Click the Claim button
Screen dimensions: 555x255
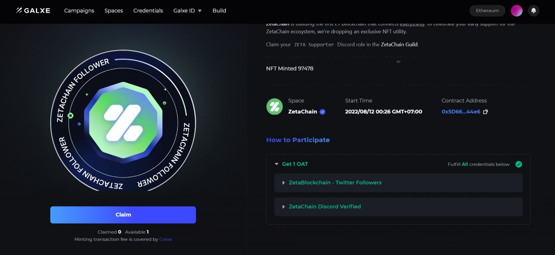[123, 215]
